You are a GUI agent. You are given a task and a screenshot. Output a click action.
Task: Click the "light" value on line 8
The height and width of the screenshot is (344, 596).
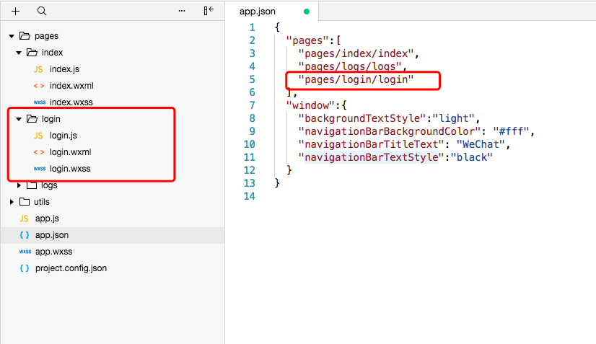pos(453,118)
